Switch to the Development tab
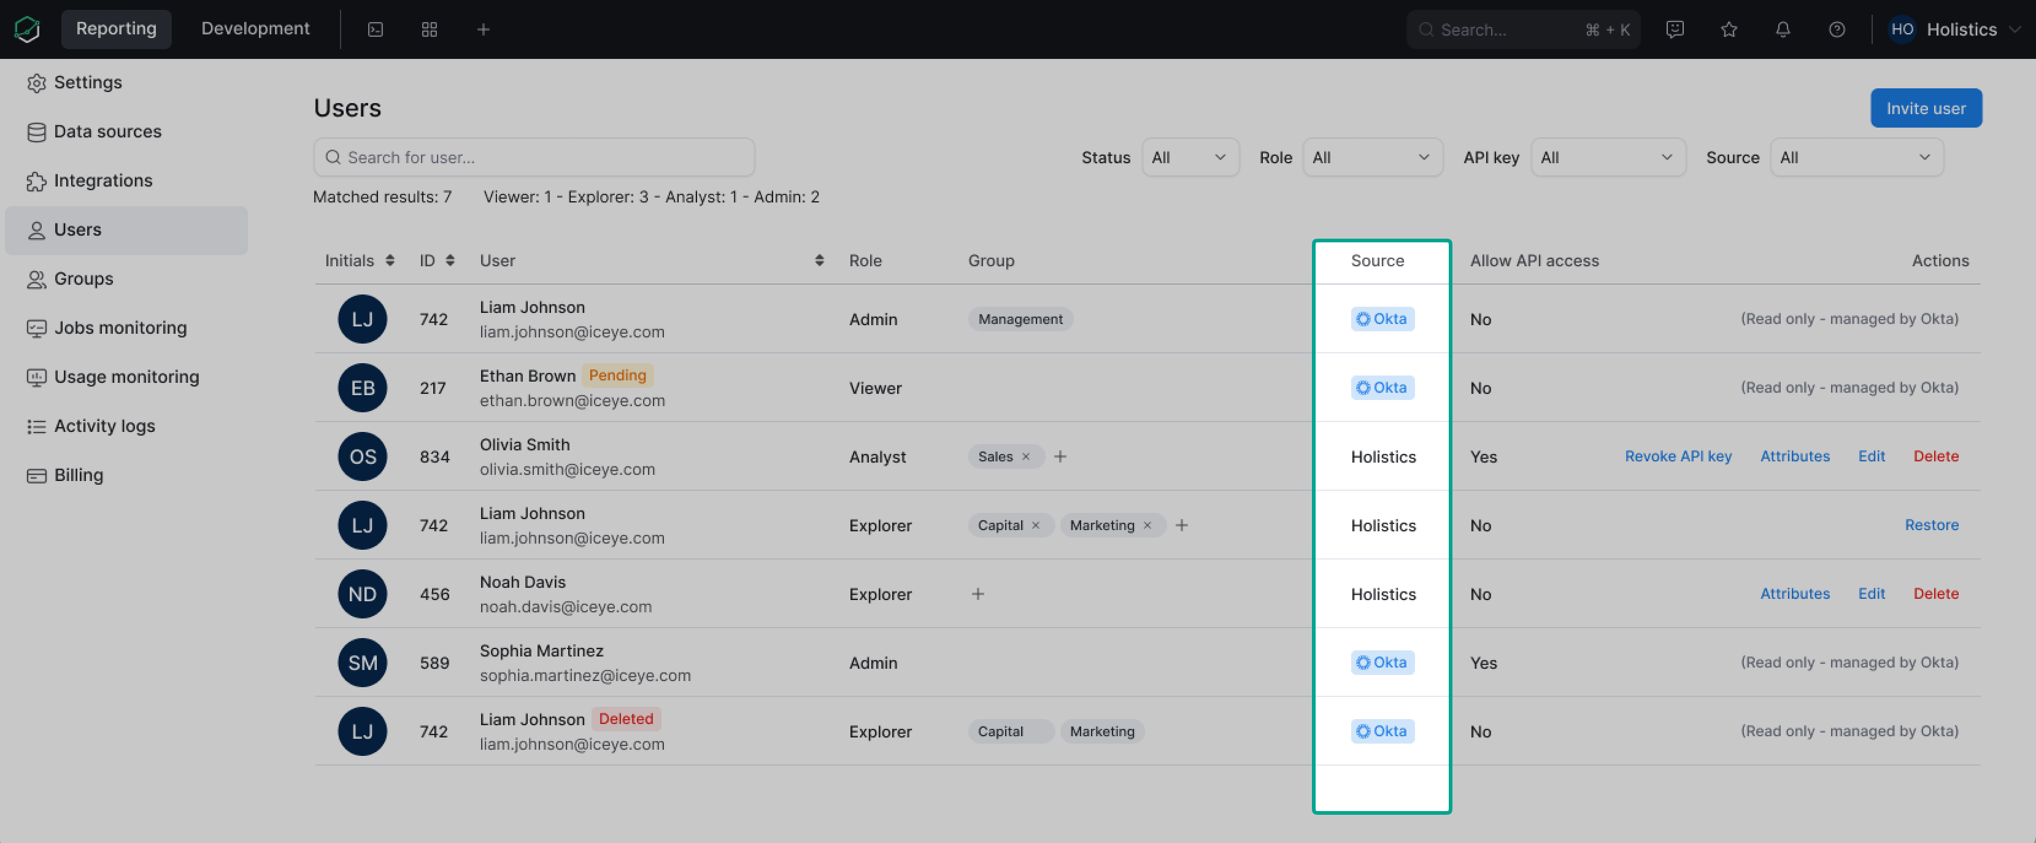The height and width of the screenshot is (843, 2036). [x=255, y=28]
